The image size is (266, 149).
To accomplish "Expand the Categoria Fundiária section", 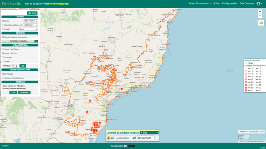I will [36, 41].
